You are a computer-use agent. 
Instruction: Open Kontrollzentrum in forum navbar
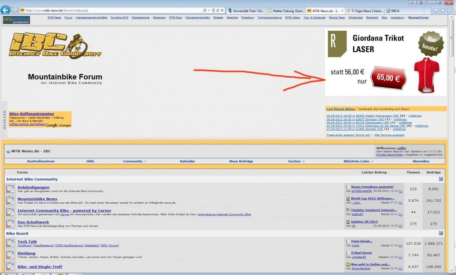(41, 161)
